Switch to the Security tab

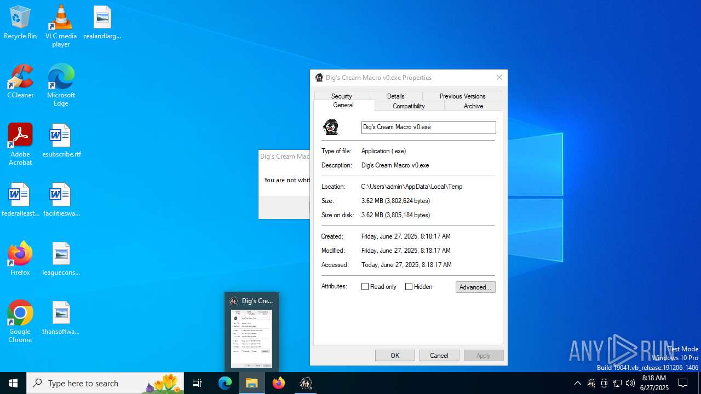pos(342,96)
